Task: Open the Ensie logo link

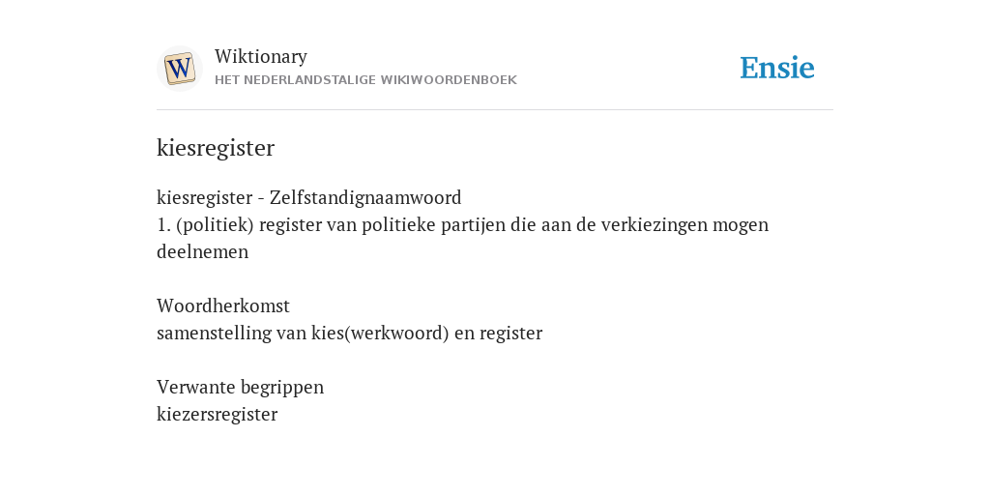Action: coord(777,68)
